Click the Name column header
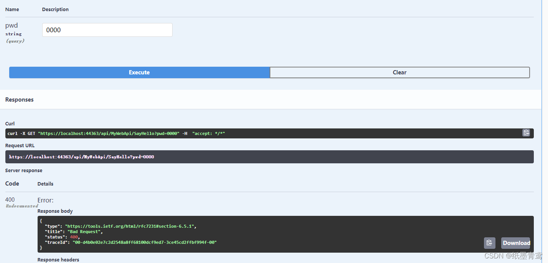The height and width of the screenshot is (263, 548). pyautogui.click(x=12, y=10)
